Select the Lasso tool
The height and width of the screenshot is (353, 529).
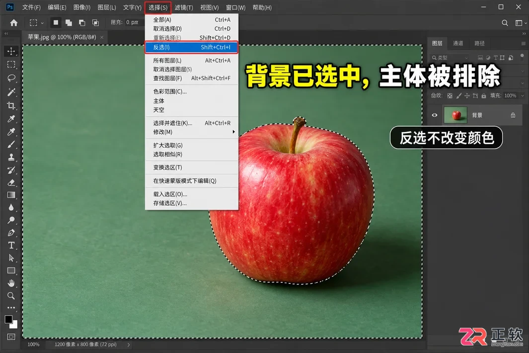[x=11, y=78]
